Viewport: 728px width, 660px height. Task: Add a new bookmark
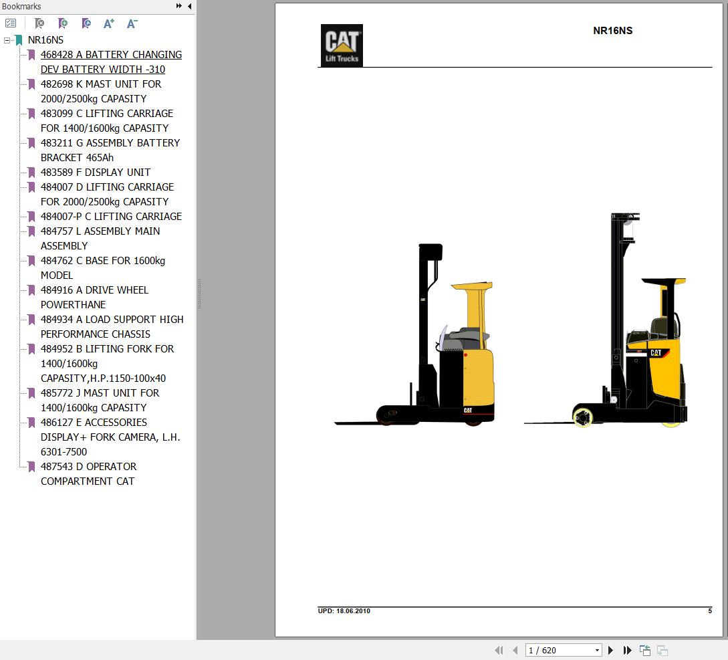click(63, 23)
